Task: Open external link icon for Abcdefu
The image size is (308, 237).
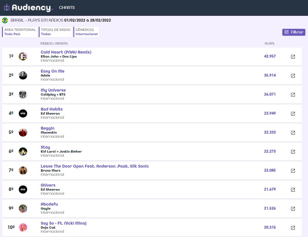Action: pyautogui.click(x=293, y=209)
